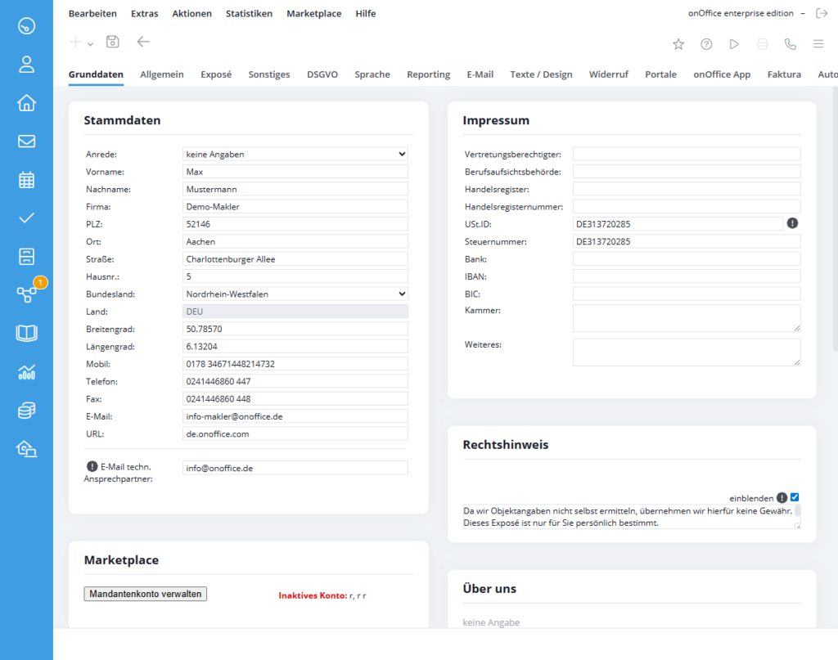Viewport: 838px width, 660px height.
Task: Click into the IBAN input field
Action: [686, 276]
